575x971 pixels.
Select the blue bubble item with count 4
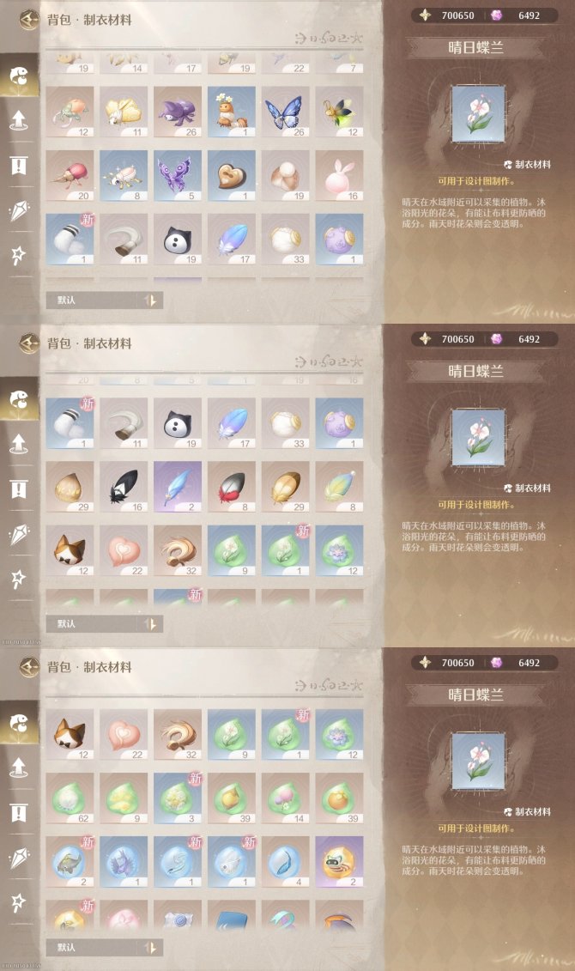285,862
